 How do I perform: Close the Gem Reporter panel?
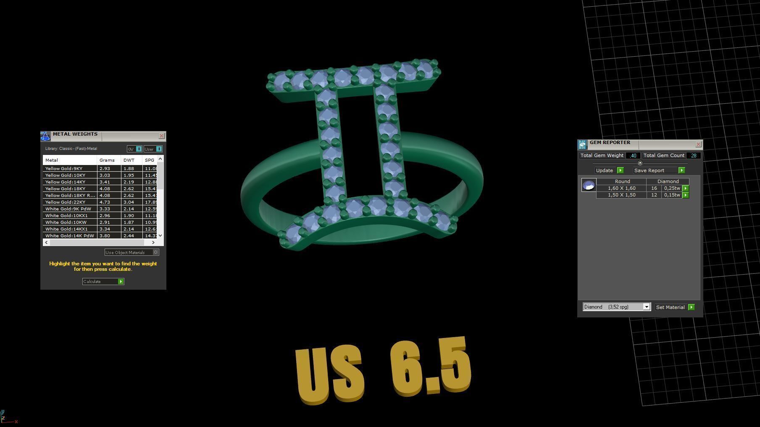[698, 144]
